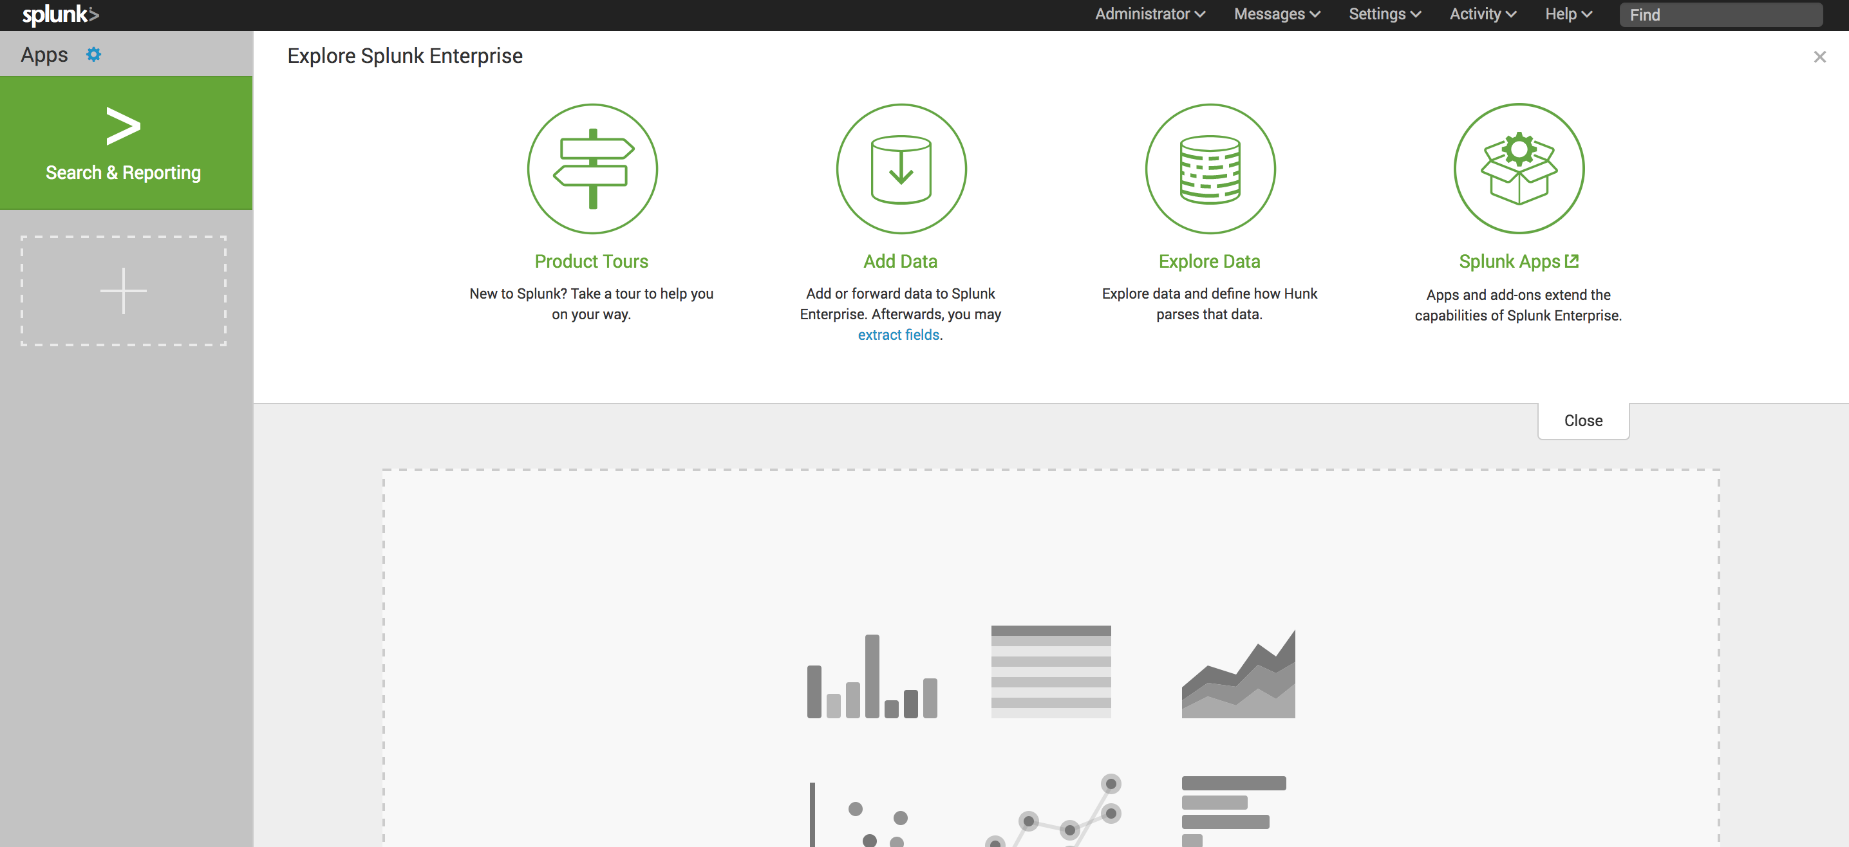Expand the Administrator dropdown
Image resolution: width=1849 pixels, height=847 pixels.
coord(1150,14)
